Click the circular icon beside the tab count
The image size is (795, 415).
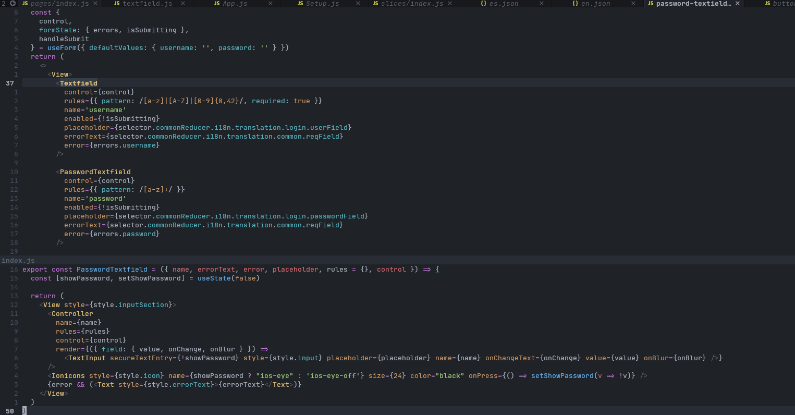[x=13, y=4]
